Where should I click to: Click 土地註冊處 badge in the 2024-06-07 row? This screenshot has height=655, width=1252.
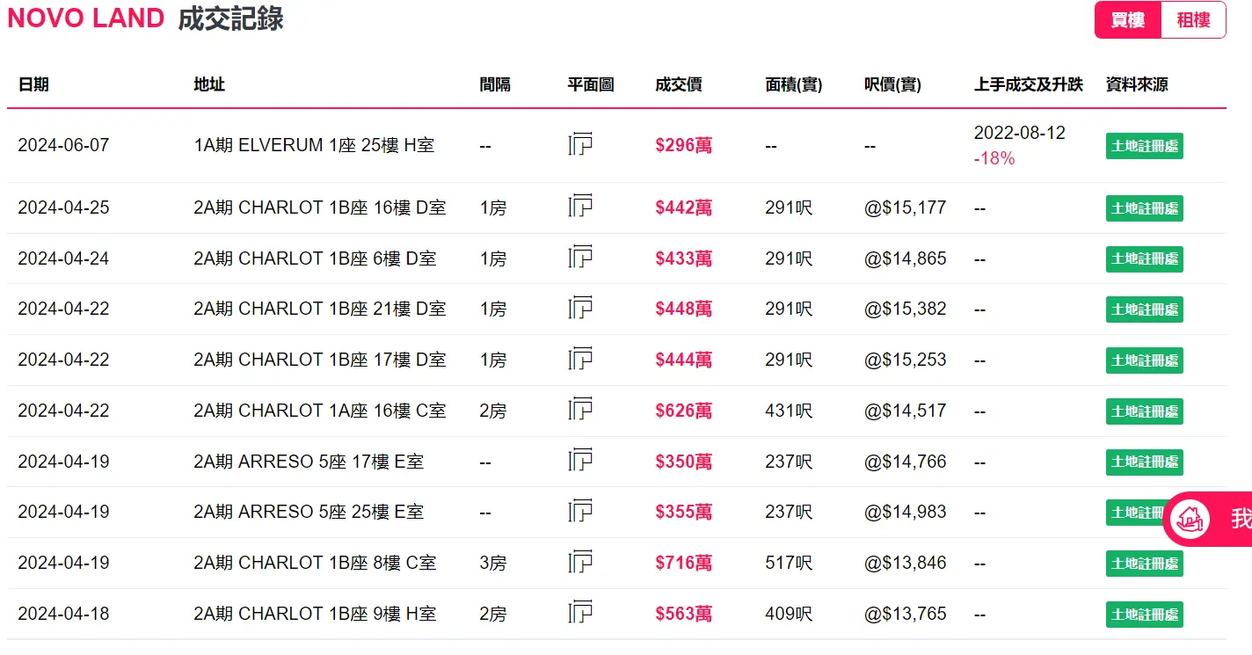click(1144, 146)
